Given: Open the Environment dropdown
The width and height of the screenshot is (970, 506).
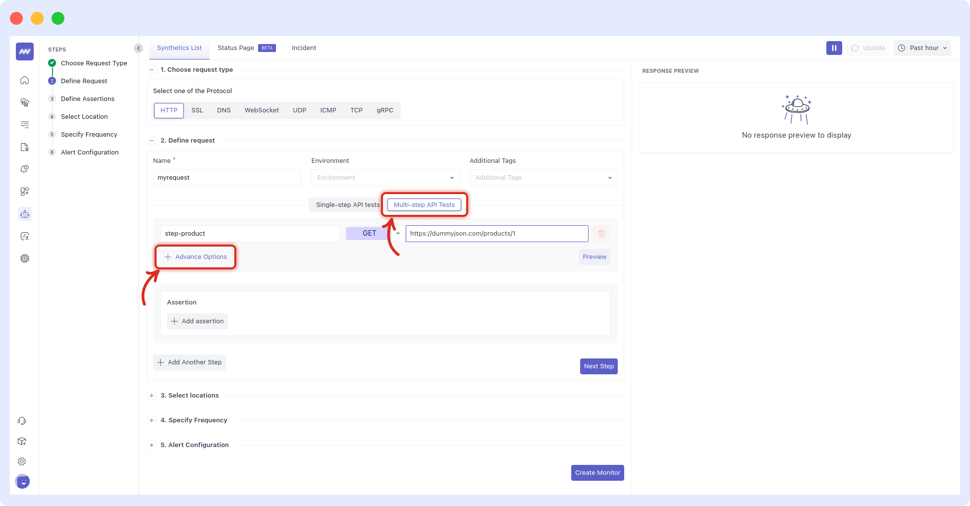Looking at the screenshot, I should pyautogui.click(x=384, y=177).
